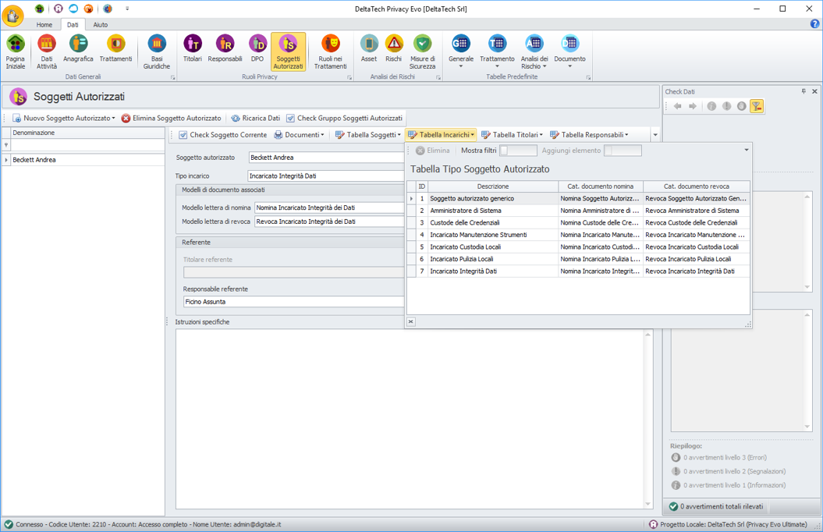Screen dimensions: 823x532
Task: Open Asset risk analysis icon
Action: click(369, 49)
